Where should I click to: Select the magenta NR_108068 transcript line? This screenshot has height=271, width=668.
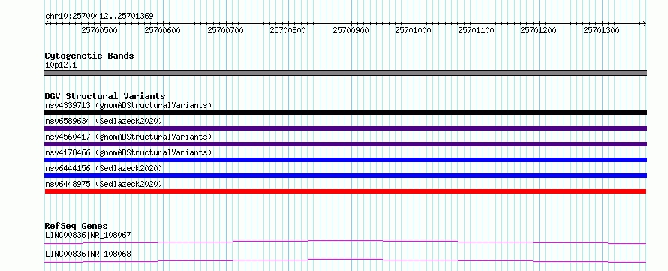(x=346, y=260)
